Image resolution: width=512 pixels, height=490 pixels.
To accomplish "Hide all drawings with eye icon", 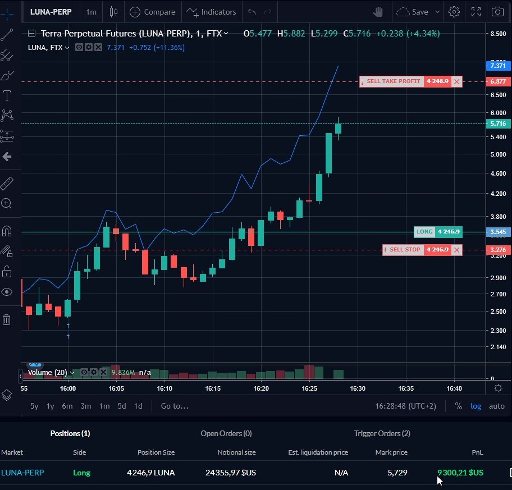I will 7,292.
